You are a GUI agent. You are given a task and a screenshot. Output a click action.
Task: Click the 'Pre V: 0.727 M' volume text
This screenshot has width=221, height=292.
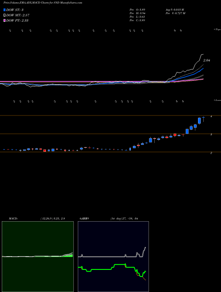click(175, 13)
